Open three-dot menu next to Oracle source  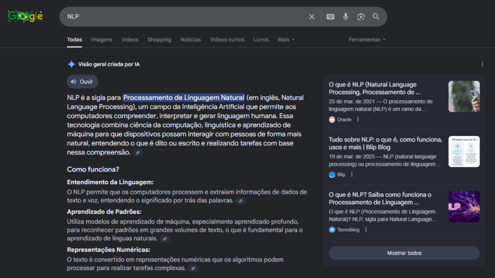pyautogui.click(x=358, y=119)
